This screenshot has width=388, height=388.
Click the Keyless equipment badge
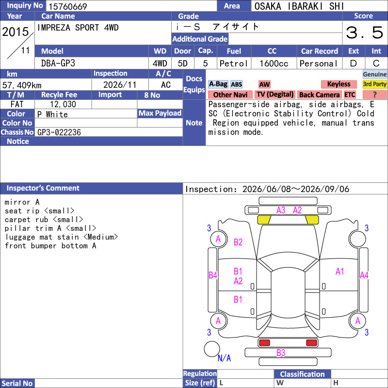[x=339, y=84]
